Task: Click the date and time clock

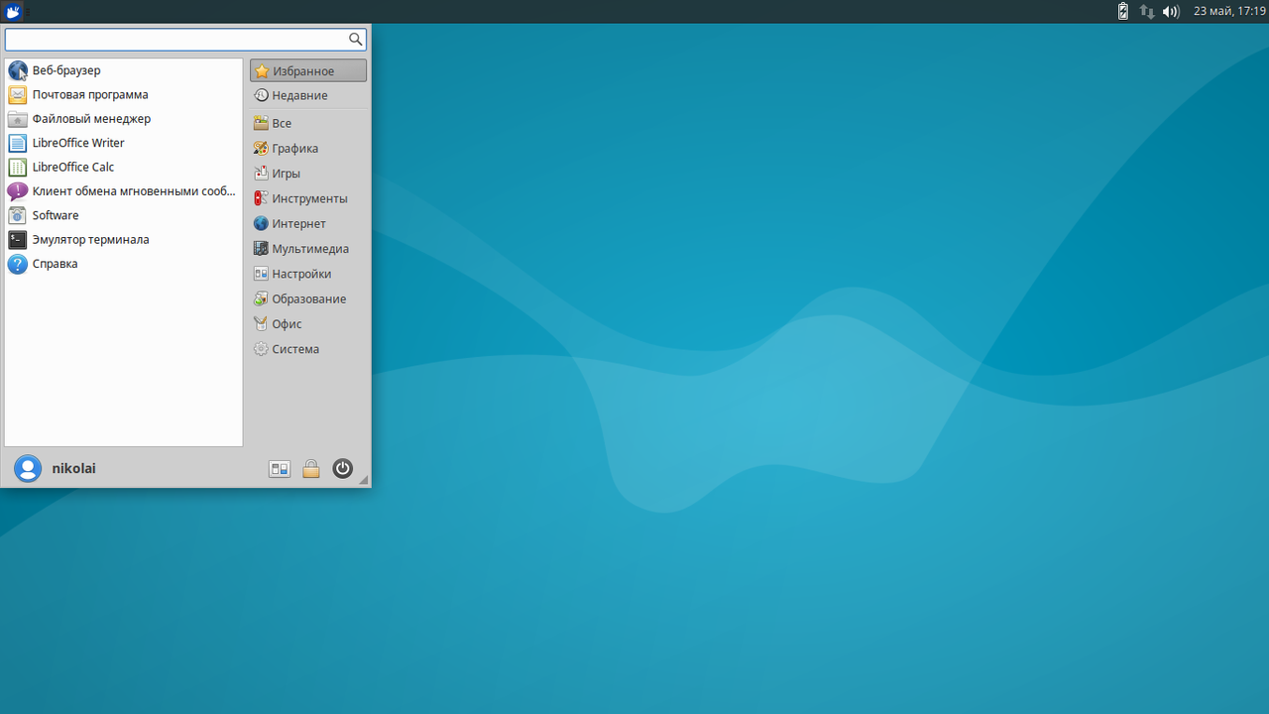Action: (1229, 12)
